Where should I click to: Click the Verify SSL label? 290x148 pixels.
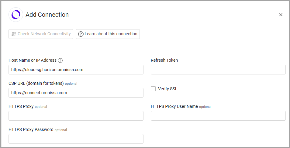point(167,89)
